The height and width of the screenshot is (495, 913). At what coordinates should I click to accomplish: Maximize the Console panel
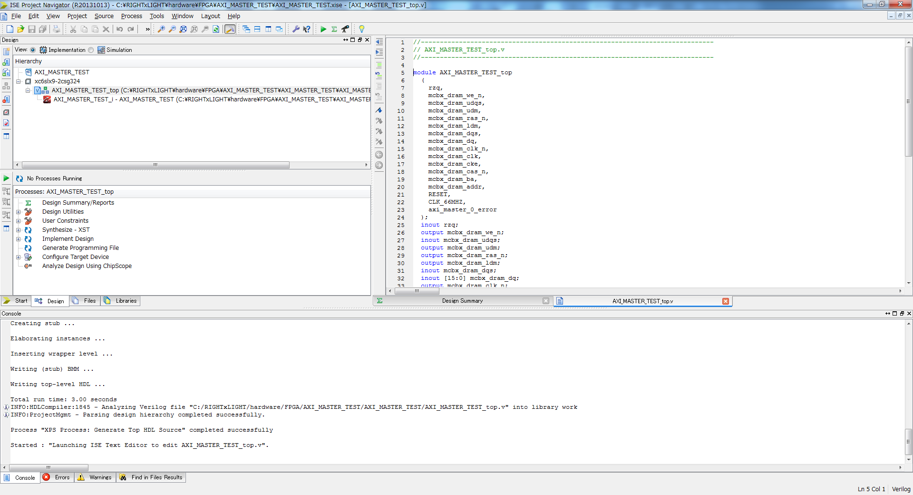click(895, 314)
